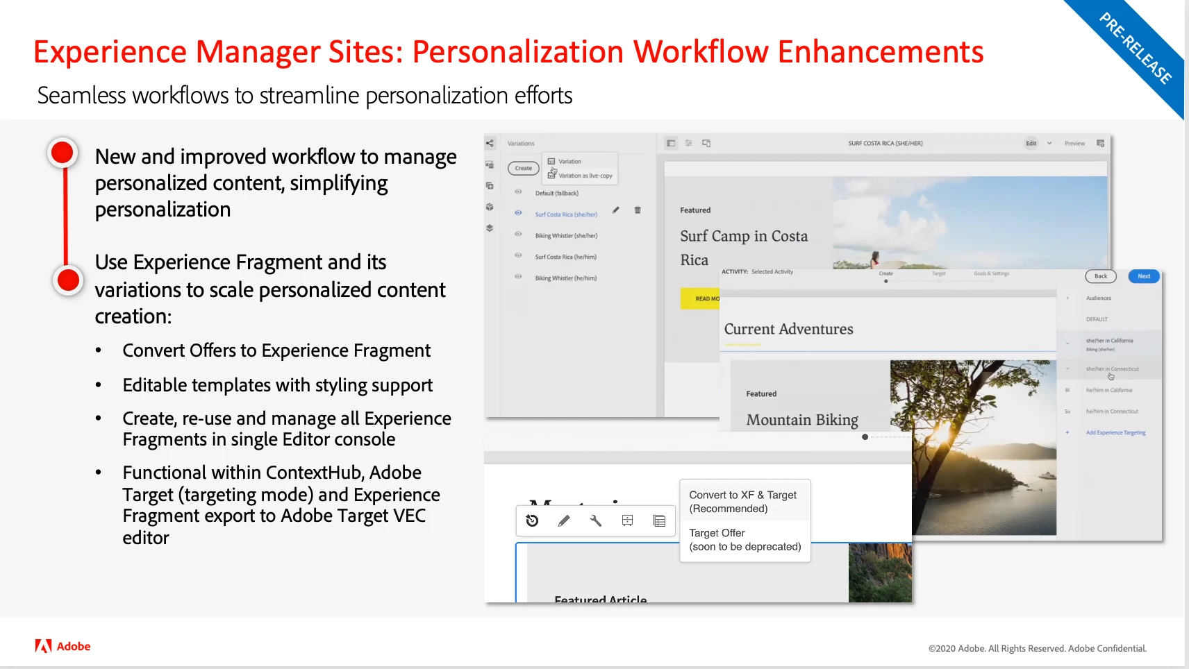Switch to Preview mode
Viewport: 1189px width, 669px height.
1074,143
